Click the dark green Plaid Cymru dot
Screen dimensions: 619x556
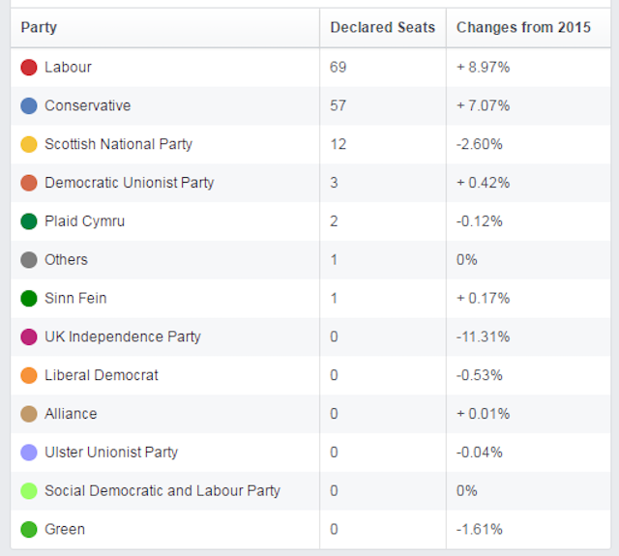29,221
